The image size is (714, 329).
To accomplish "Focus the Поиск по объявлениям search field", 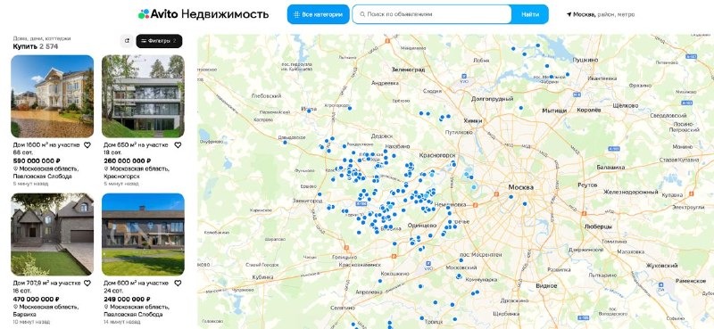I will coord(432,14).
